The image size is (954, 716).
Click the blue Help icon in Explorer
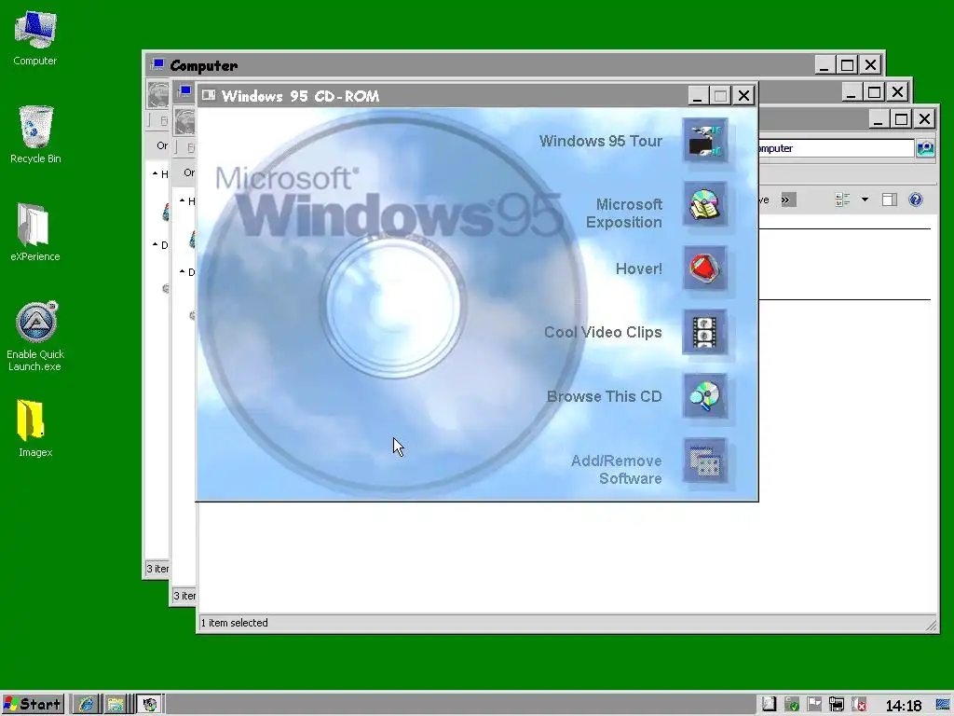916,200
